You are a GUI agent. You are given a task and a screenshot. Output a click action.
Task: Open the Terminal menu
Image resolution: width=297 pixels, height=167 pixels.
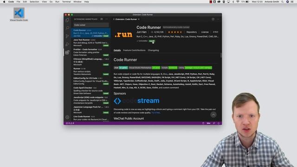pyautogui.click(x=66, y=2)
